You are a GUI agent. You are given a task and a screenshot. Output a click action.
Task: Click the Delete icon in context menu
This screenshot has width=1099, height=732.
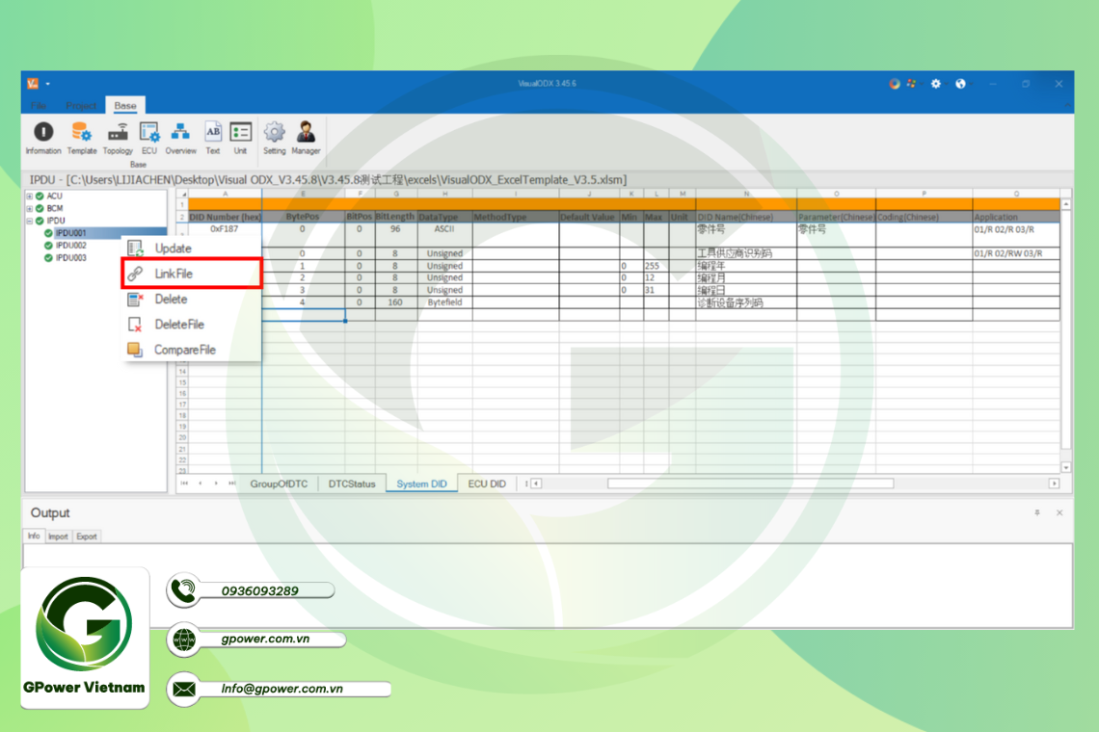click(135, 300)
